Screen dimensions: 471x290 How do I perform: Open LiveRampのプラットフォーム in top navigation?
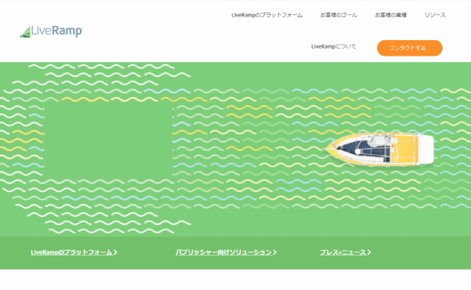coord(267,15)
